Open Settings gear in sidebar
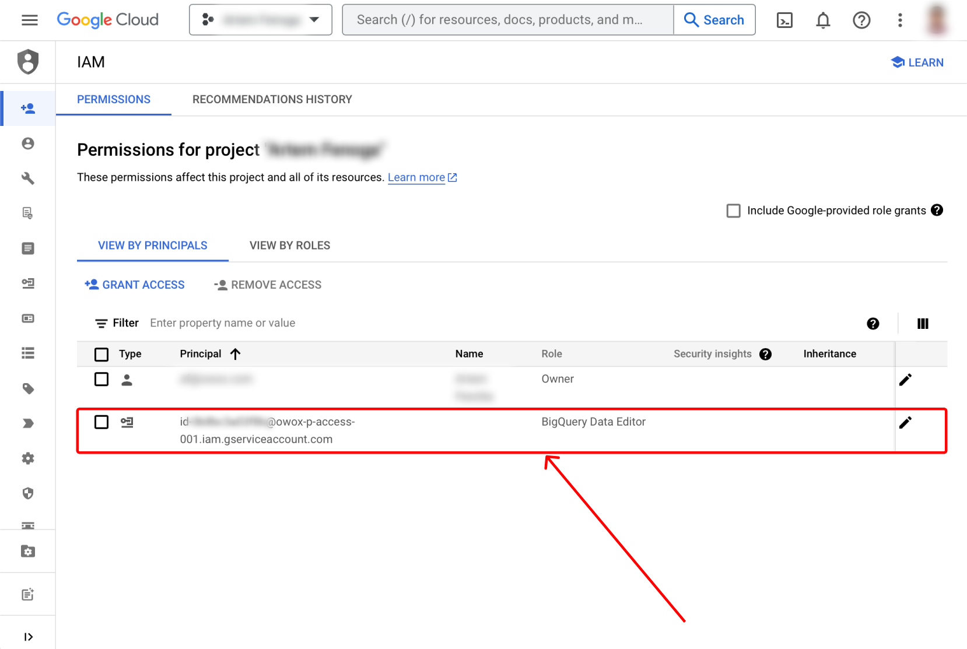This screenshot has height=649, width=967. (28, 458)
